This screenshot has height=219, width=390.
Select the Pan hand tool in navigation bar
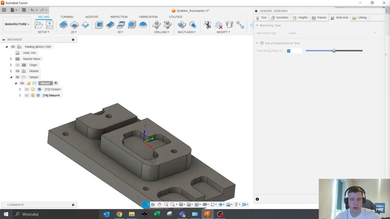[160, 205]
